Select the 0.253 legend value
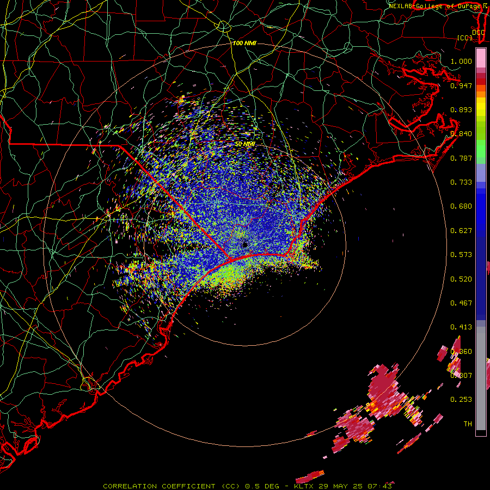Image resolution: width=490 pixels, height=490 pixels. [461, 400]
